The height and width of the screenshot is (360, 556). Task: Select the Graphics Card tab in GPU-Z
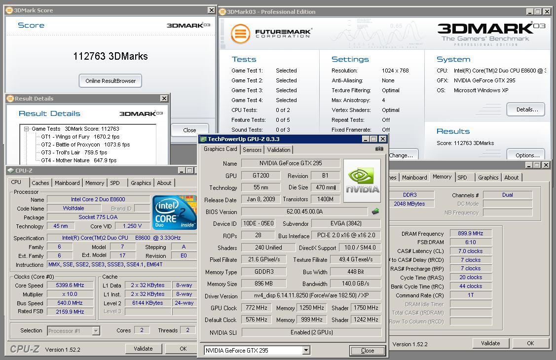coord(220,149)
